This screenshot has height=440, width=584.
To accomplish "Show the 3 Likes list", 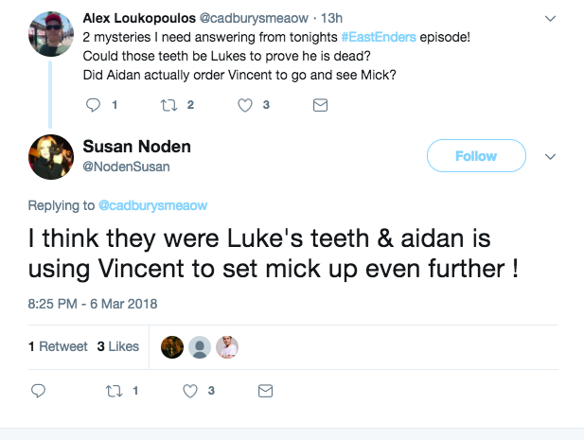I will [118, 346].
